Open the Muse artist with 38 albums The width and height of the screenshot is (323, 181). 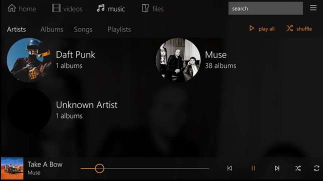(196, 60)
